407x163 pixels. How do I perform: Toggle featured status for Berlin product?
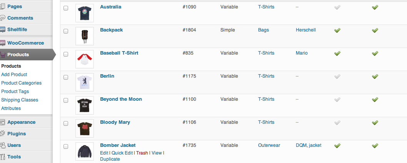click(337, 77)
